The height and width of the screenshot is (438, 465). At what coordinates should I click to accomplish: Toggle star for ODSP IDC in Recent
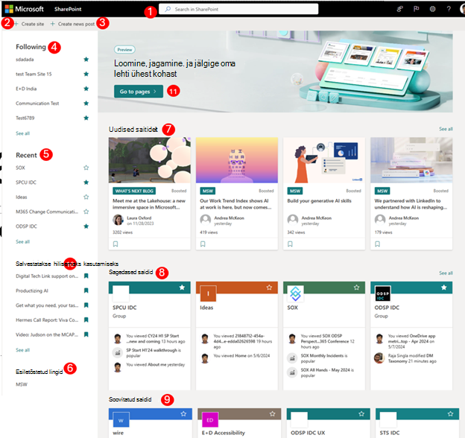coord(86,226)
